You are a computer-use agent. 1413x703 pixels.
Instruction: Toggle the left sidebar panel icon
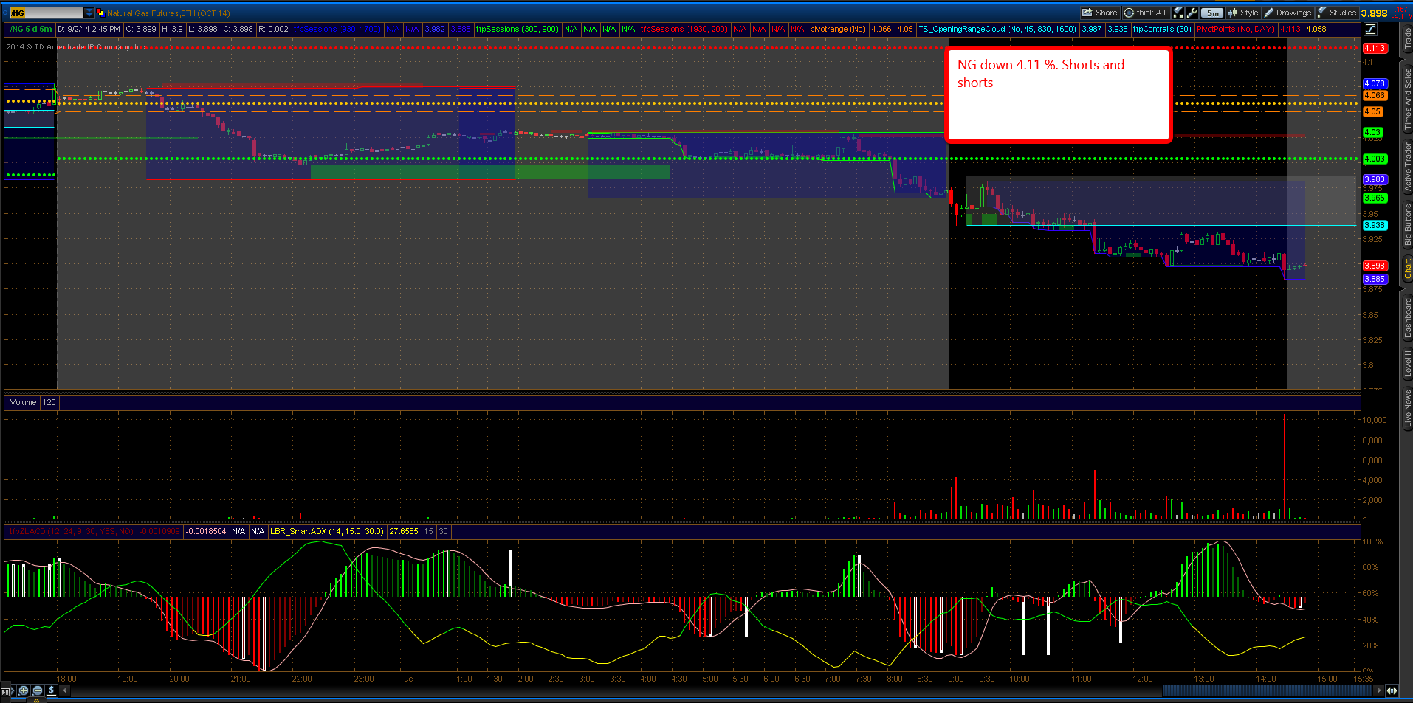pyautogui.click(x=6, y=691)
